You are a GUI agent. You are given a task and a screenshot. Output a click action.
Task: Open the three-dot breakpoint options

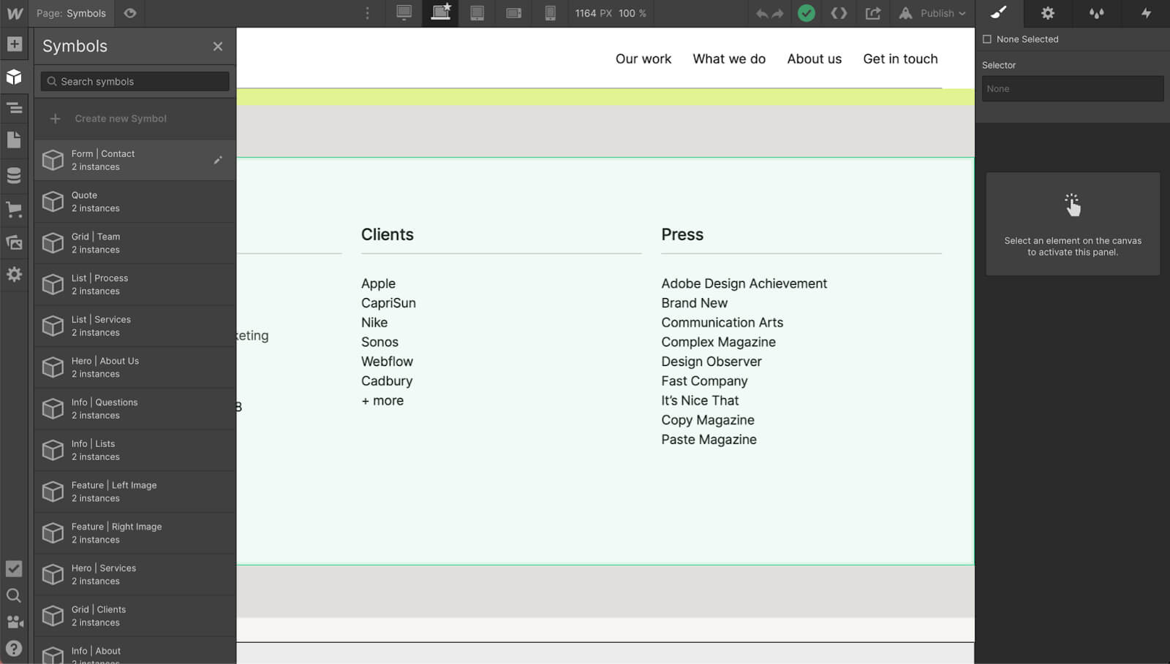tap(367, 13)
